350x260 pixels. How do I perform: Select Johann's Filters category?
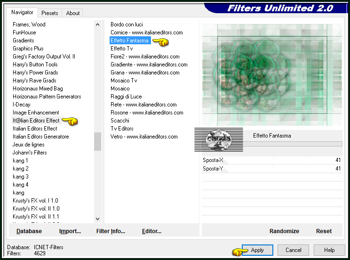(x=30, y=153)
